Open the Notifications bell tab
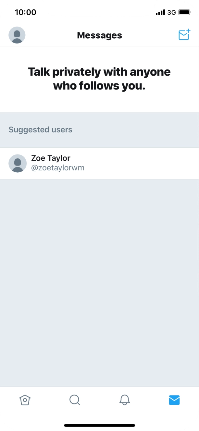199x431 pixels. pyautogui.click(x=124, y=400)
